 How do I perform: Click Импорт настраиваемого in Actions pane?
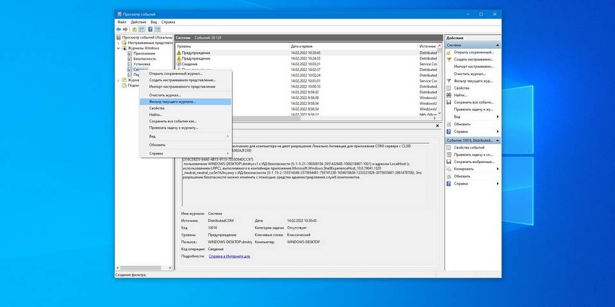pos(473,67)
